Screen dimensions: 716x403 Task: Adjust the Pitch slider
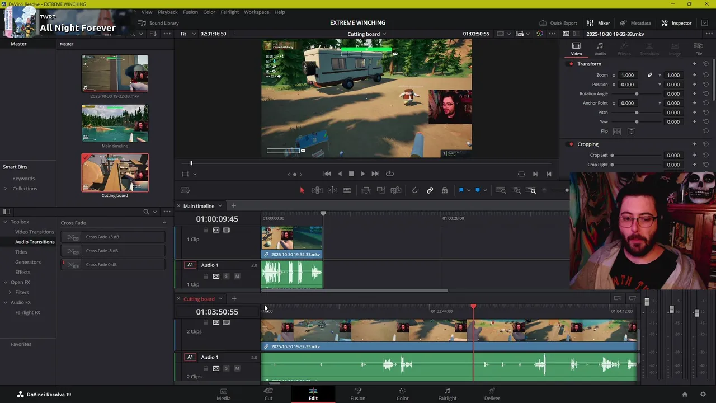637,113
